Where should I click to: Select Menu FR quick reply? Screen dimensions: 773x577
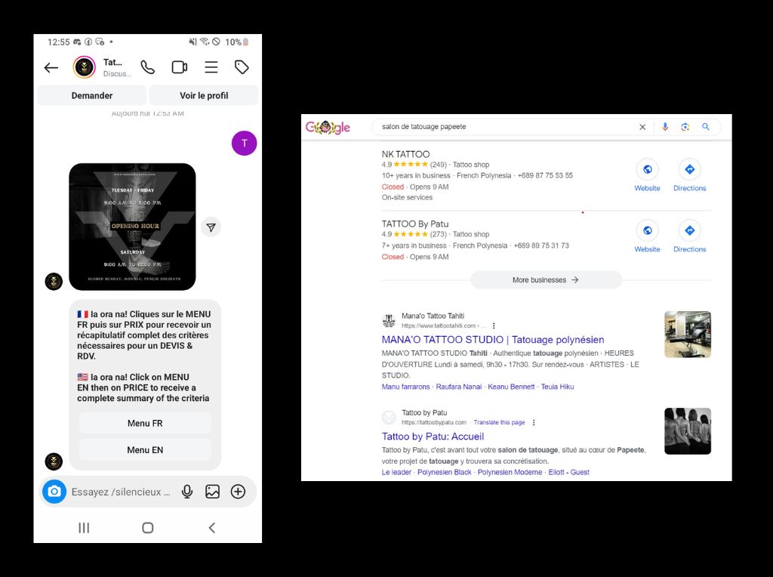pos(145,423)
